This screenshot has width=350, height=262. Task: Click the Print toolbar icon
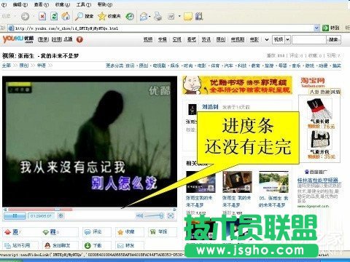(x=157, y=16)
